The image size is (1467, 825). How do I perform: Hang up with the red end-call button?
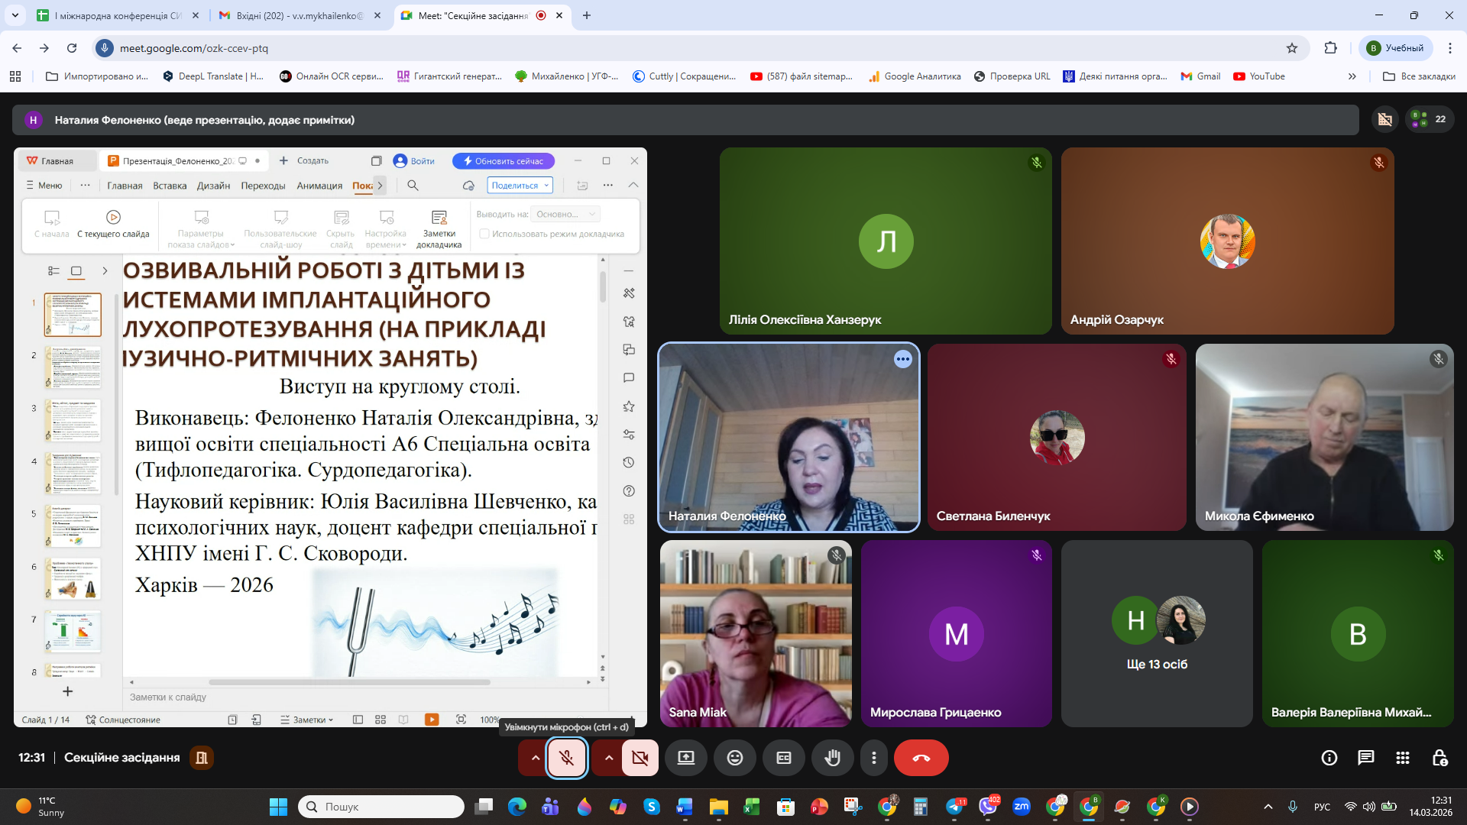tap(921, 758)
